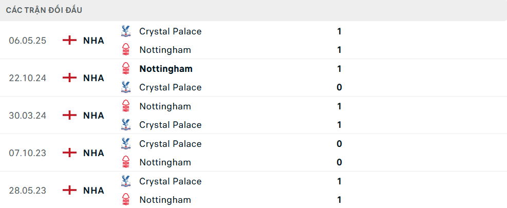Open Nottingham team name in 07.10.23 match
This screenshot has width=507, height=208.
(165, 162)
